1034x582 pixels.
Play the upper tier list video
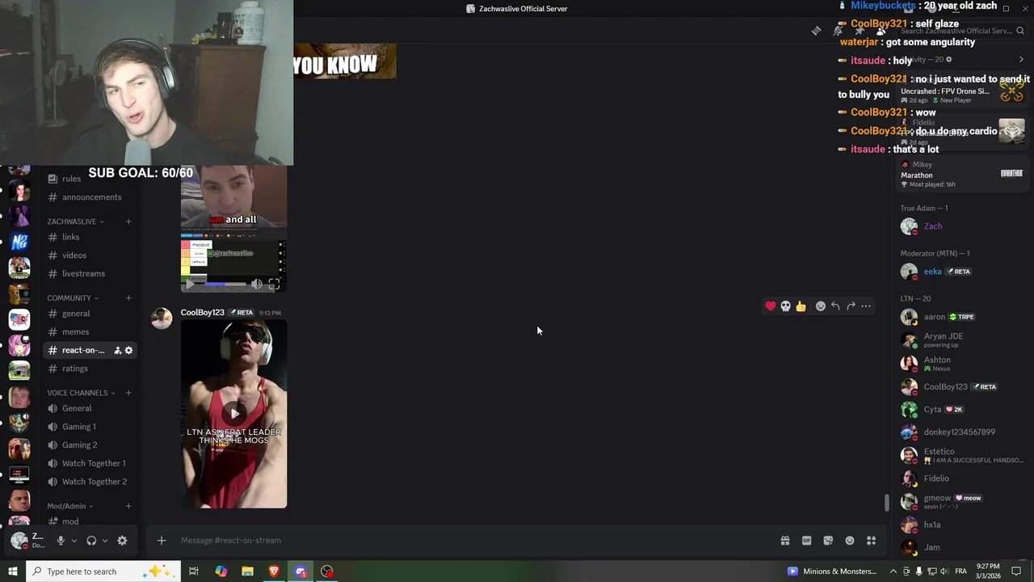pyautogui.click(x=190, y=284)
